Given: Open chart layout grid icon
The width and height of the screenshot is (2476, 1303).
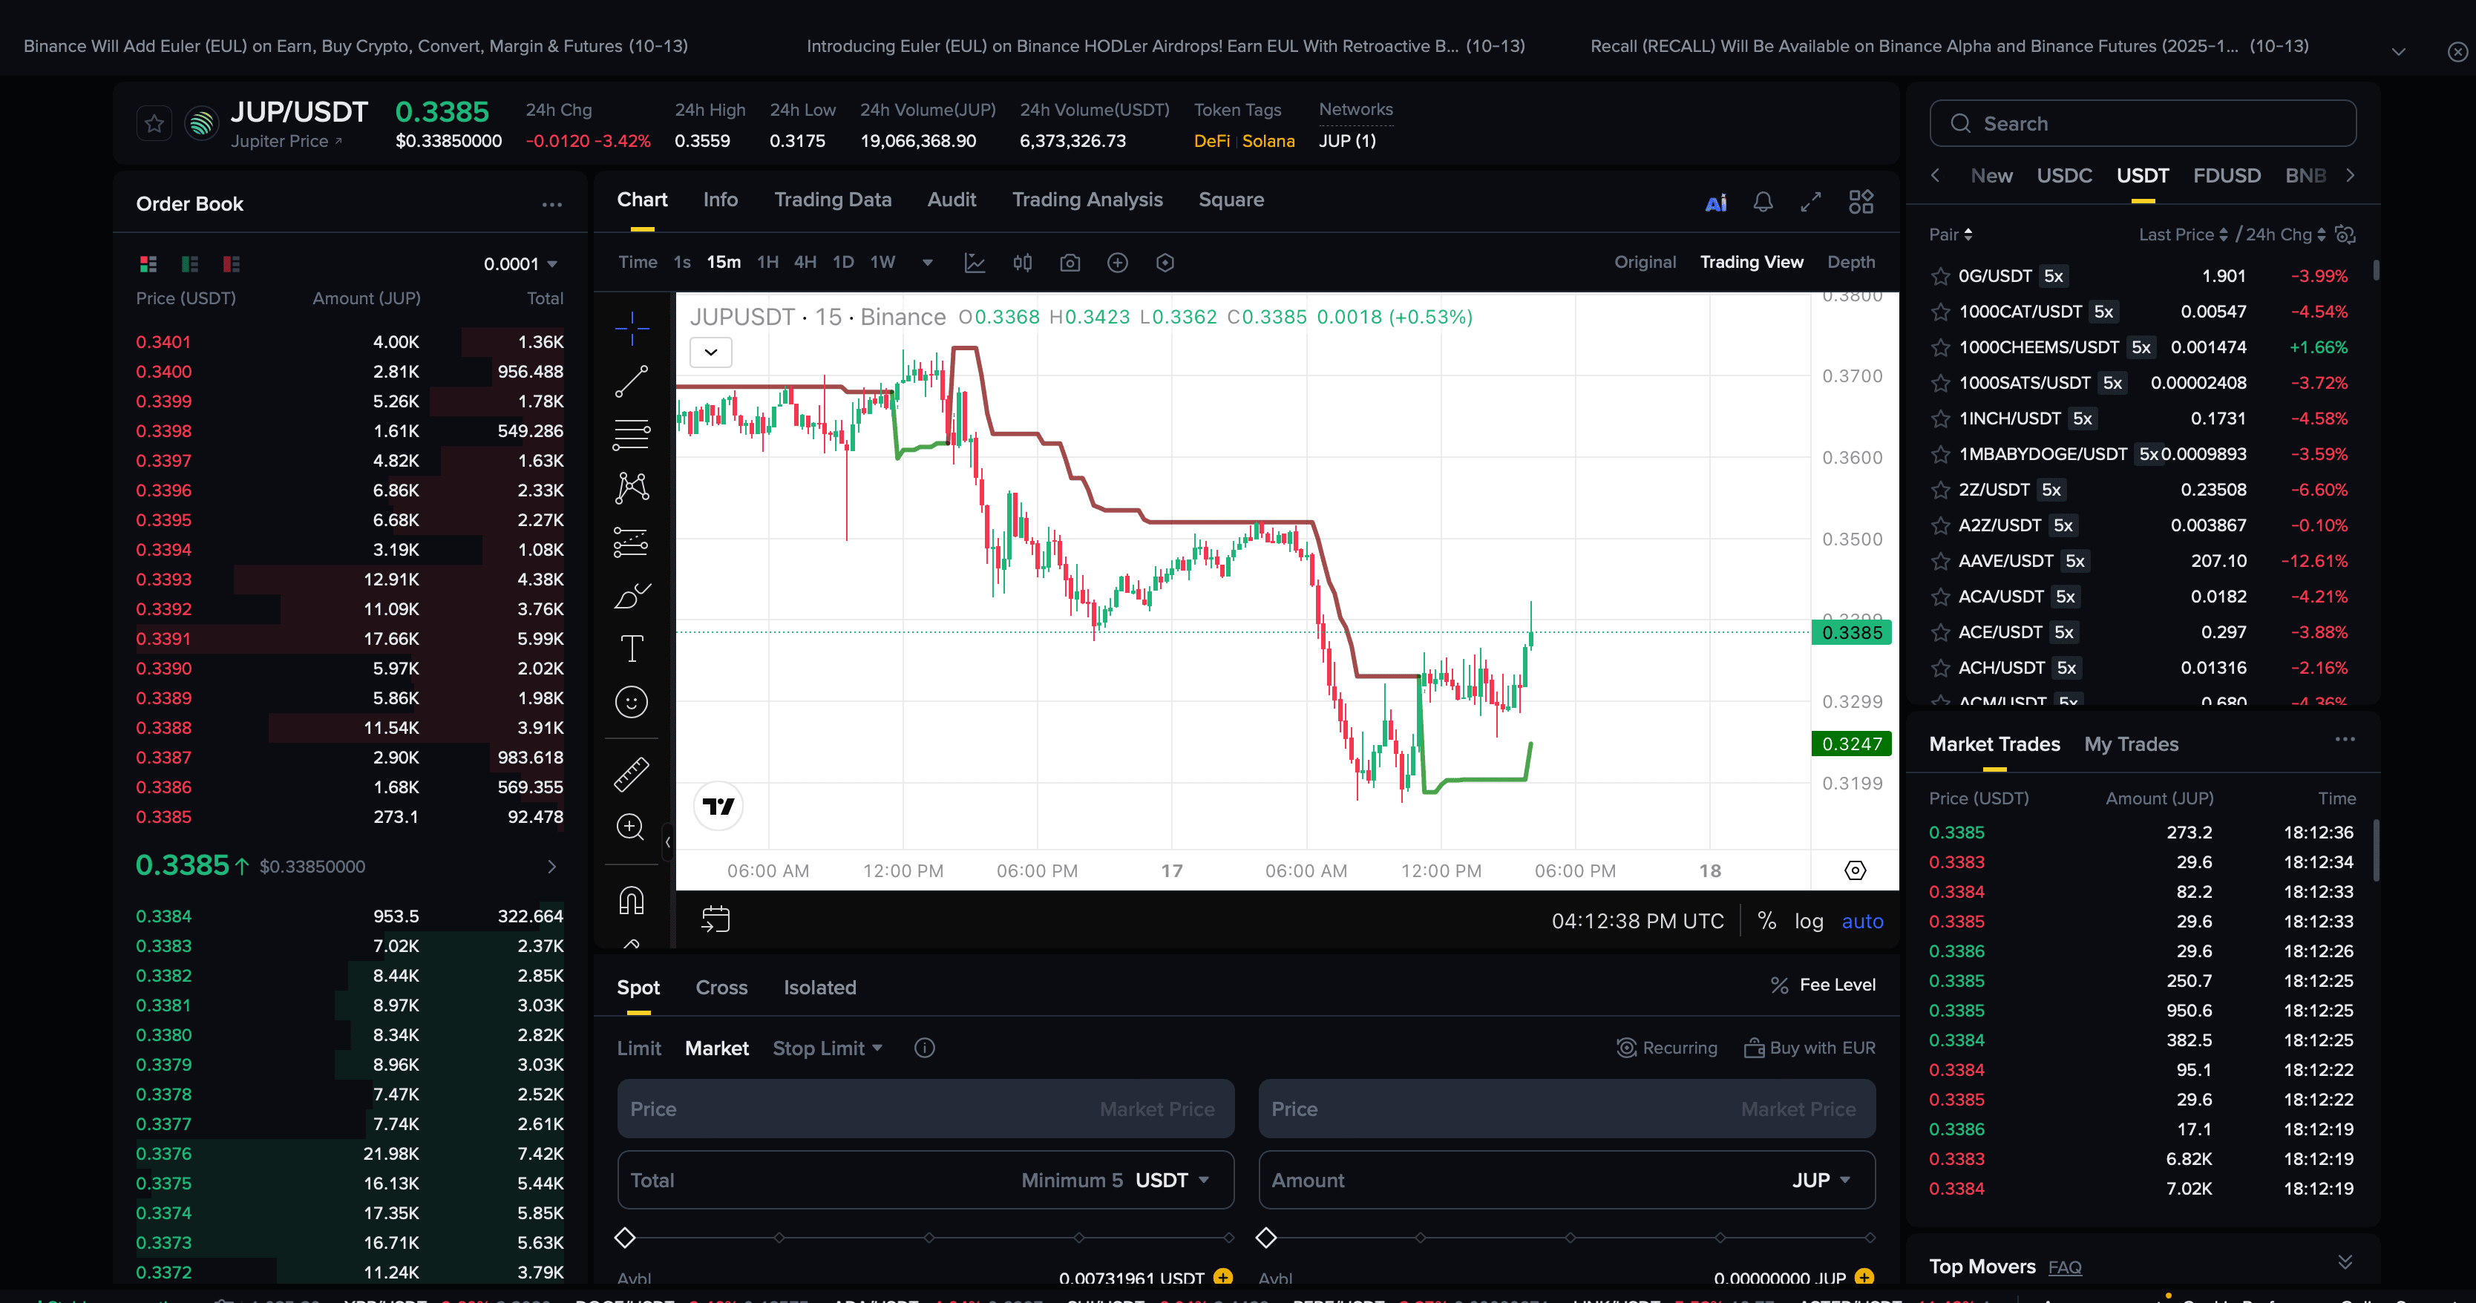Looking at the screenshot, I should [x=1861, y=202].
